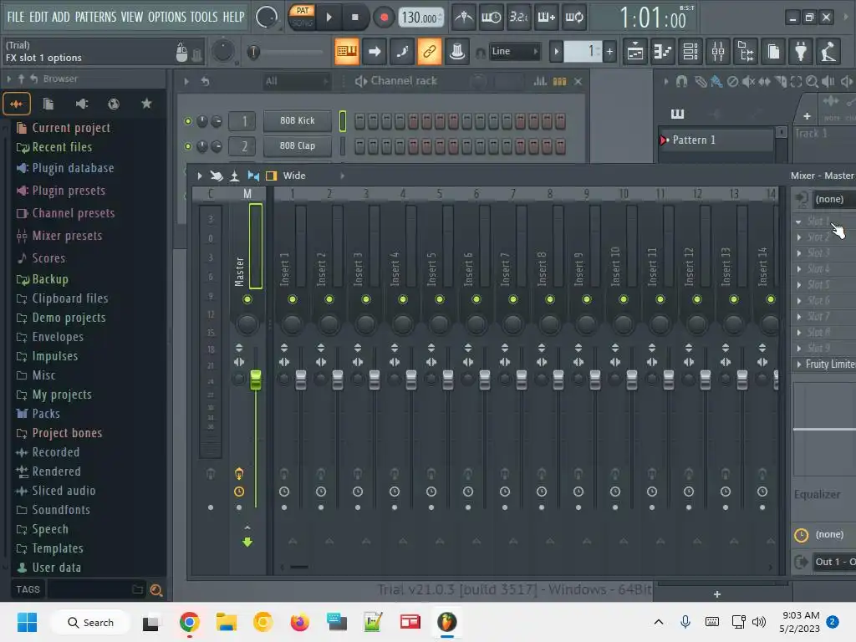Expand the Fruity Limiter slot arrow
The width and height of the screenshot is (856, 642).
pos(799,364)
